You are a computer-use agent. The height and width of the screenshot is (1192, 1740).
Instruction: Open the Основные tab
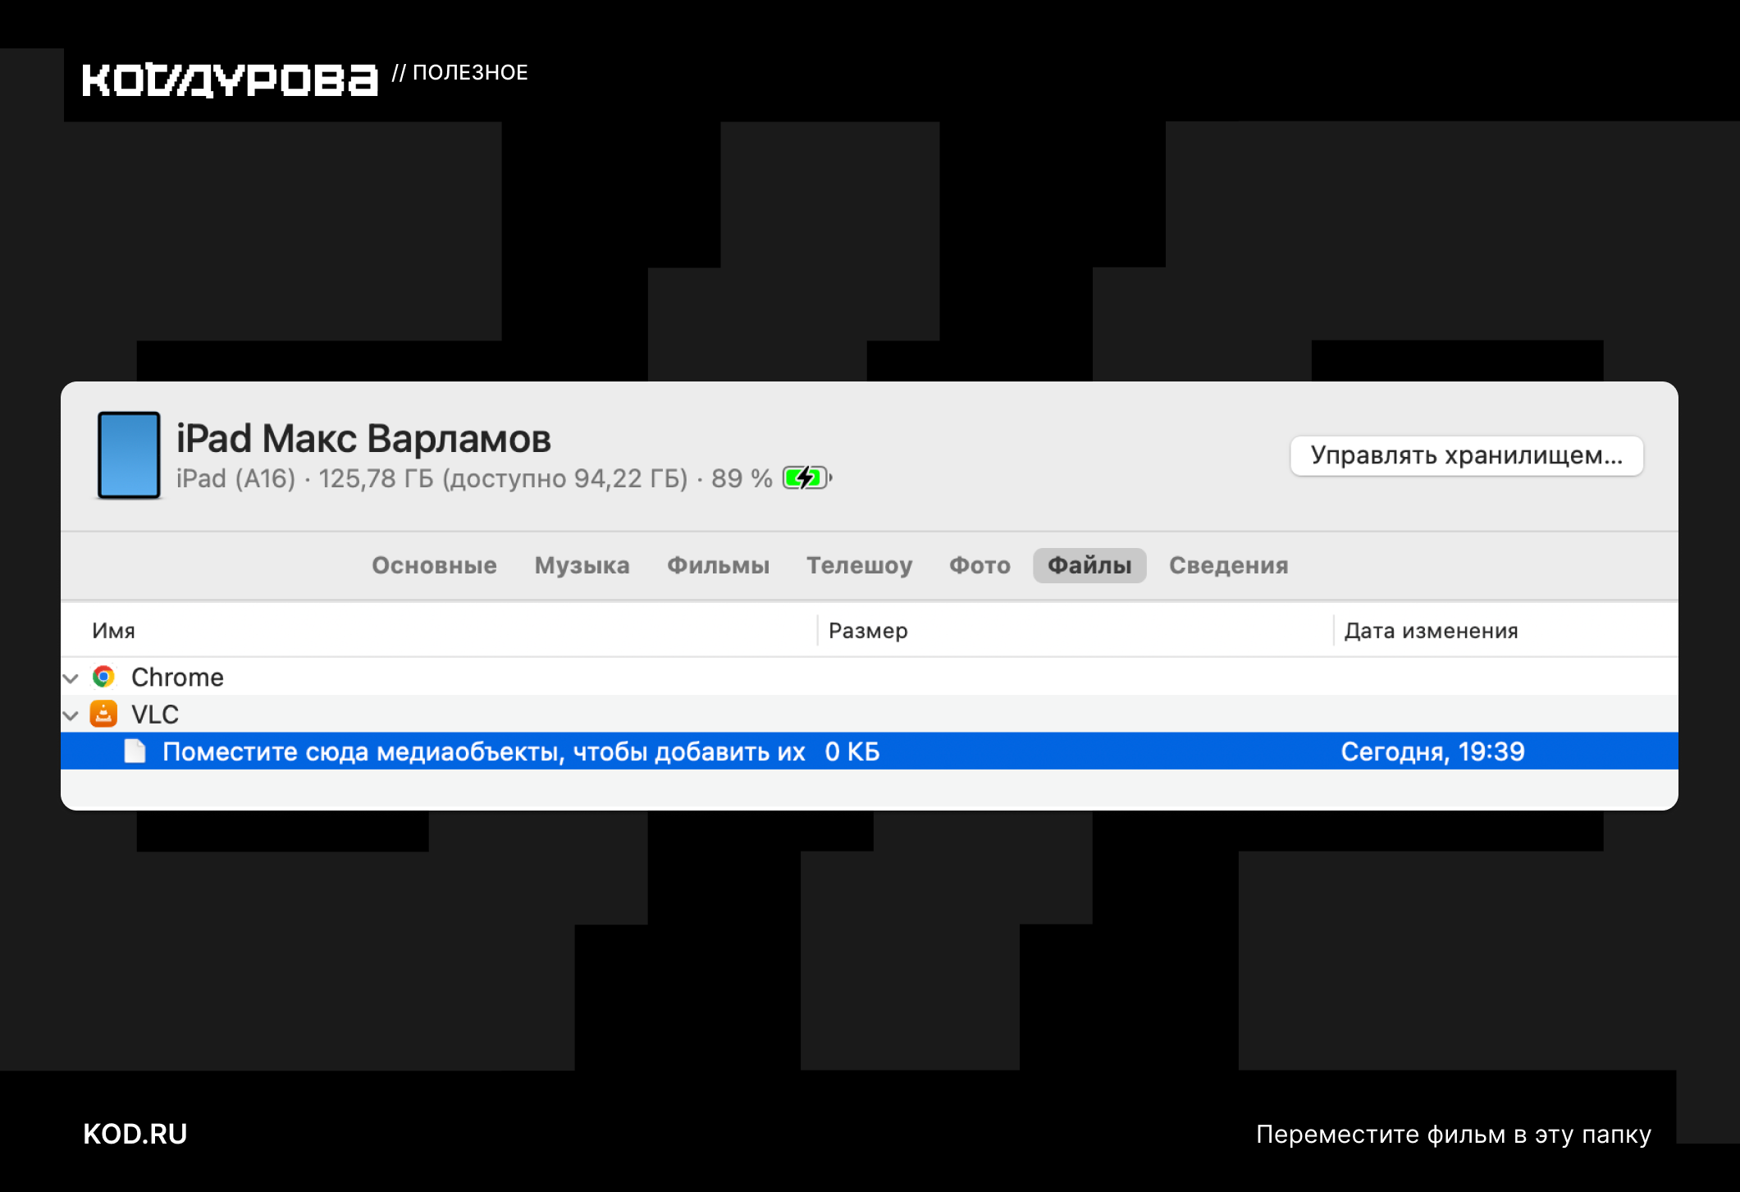point(434,565)
